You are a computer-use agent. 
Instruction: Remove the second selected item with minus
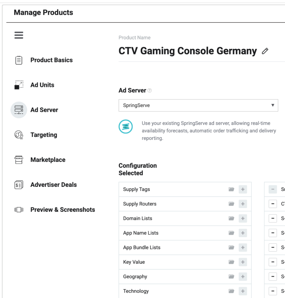273,204
